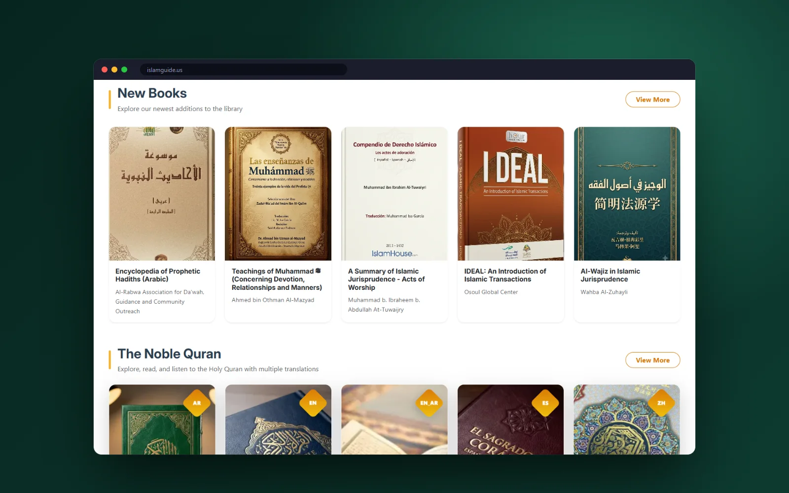Open the open-book EN_AR Quran thumbnail
This screenshot has width=789, height=493.
(394, 420)
